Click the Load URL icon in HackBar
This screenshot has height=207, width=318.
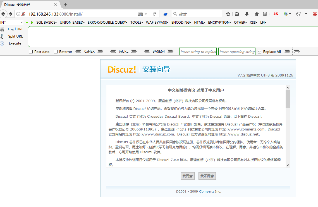2,29
